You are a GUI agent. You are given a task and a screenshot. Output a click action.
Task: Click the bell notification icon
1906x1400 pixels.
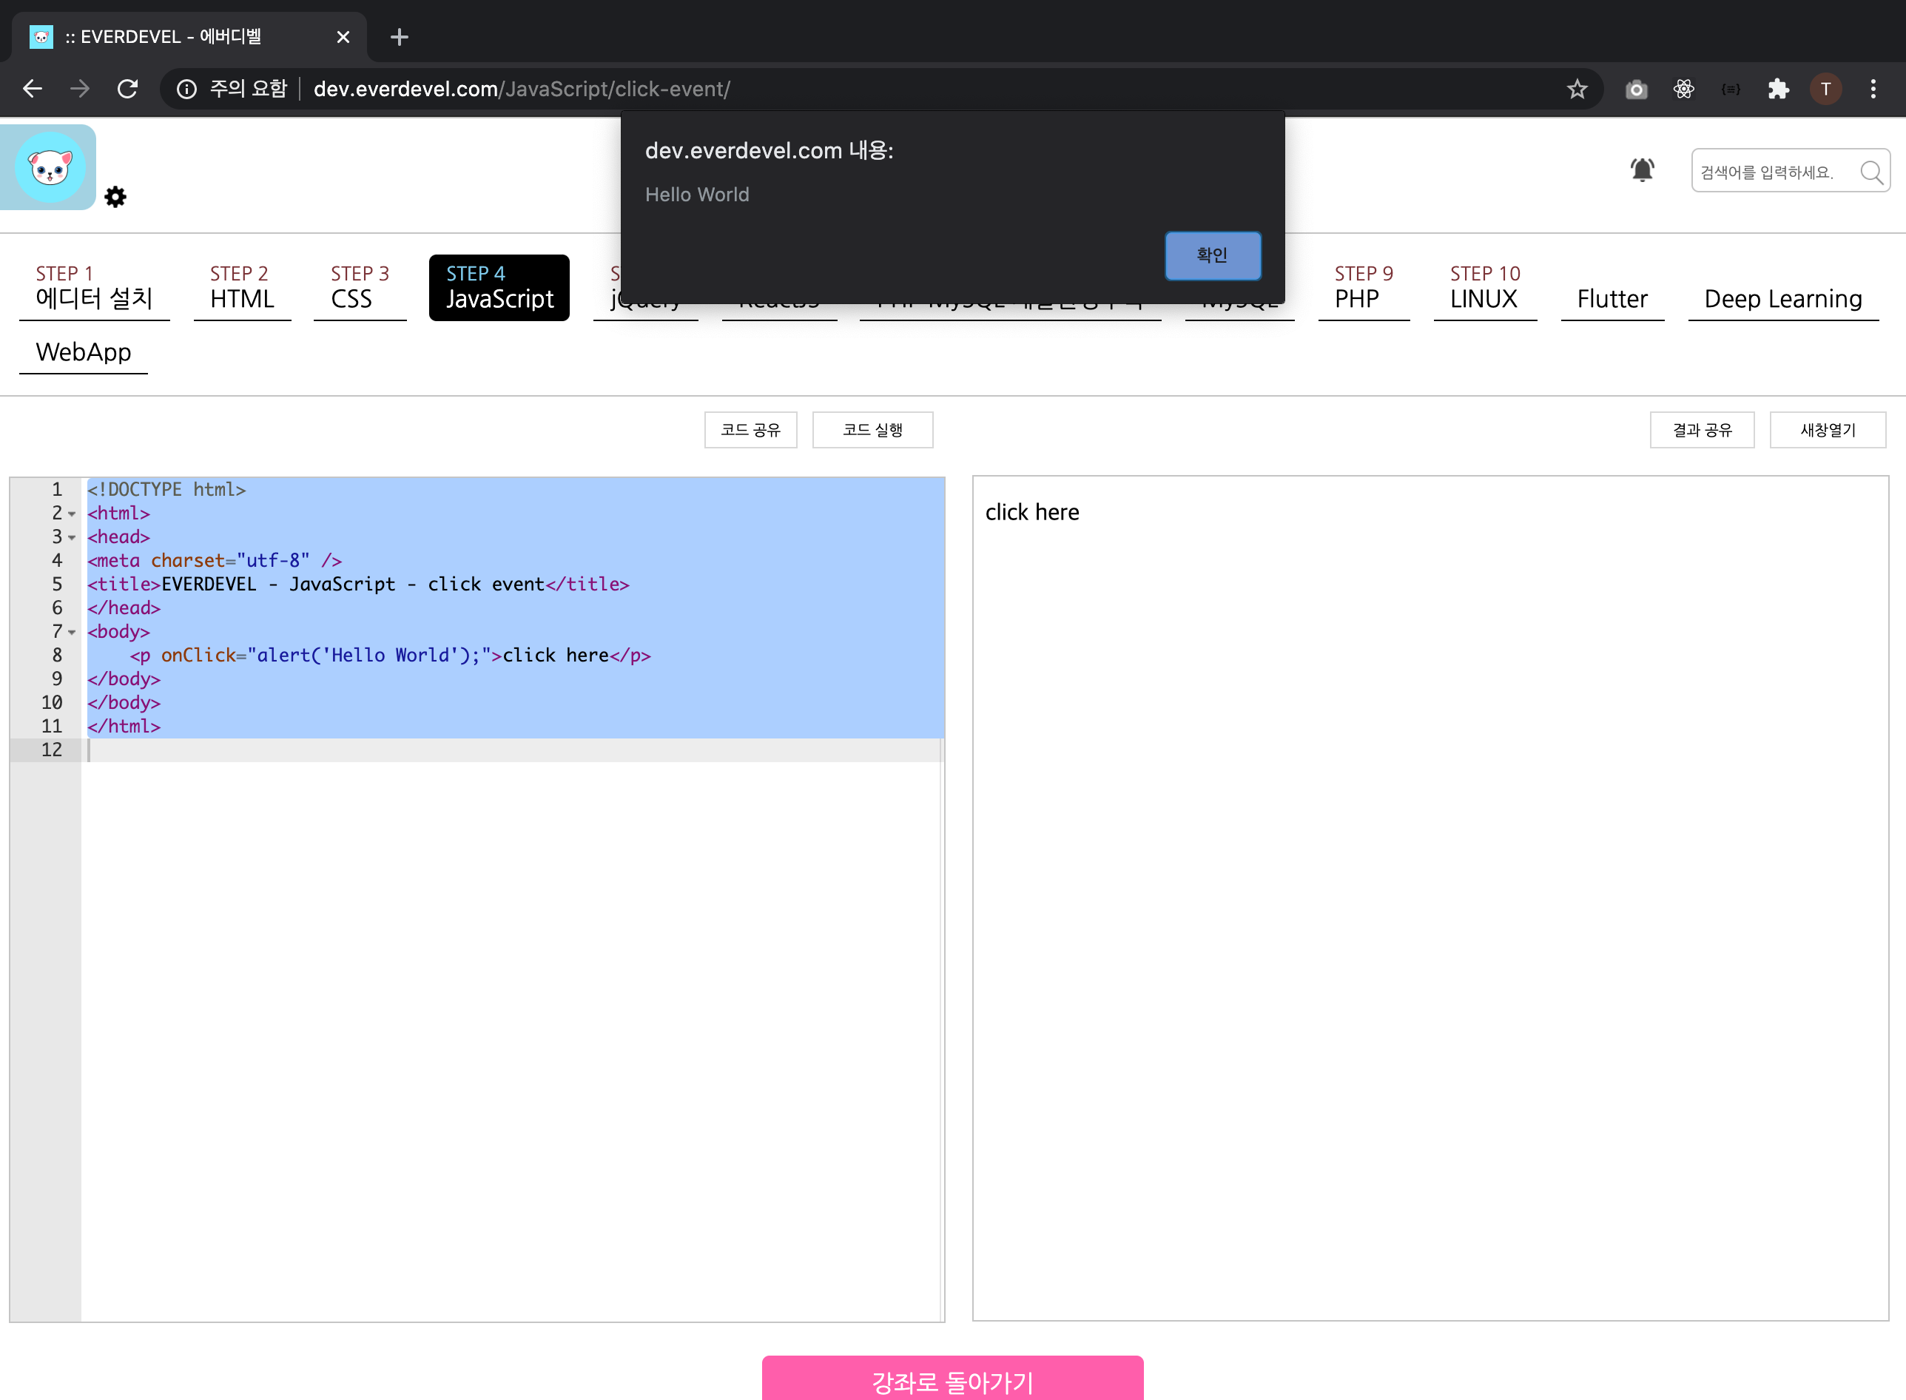1643,170
